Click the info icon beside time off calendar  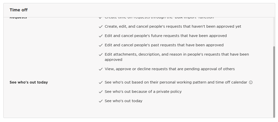point(251,82)
